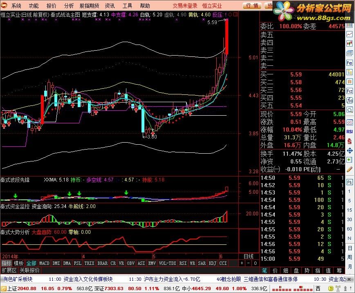Select the 值 value tab

point(328,271)
